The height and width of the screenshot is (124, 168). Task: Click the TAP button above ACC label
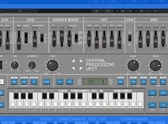pyautogui.click(x=163, y=105)
